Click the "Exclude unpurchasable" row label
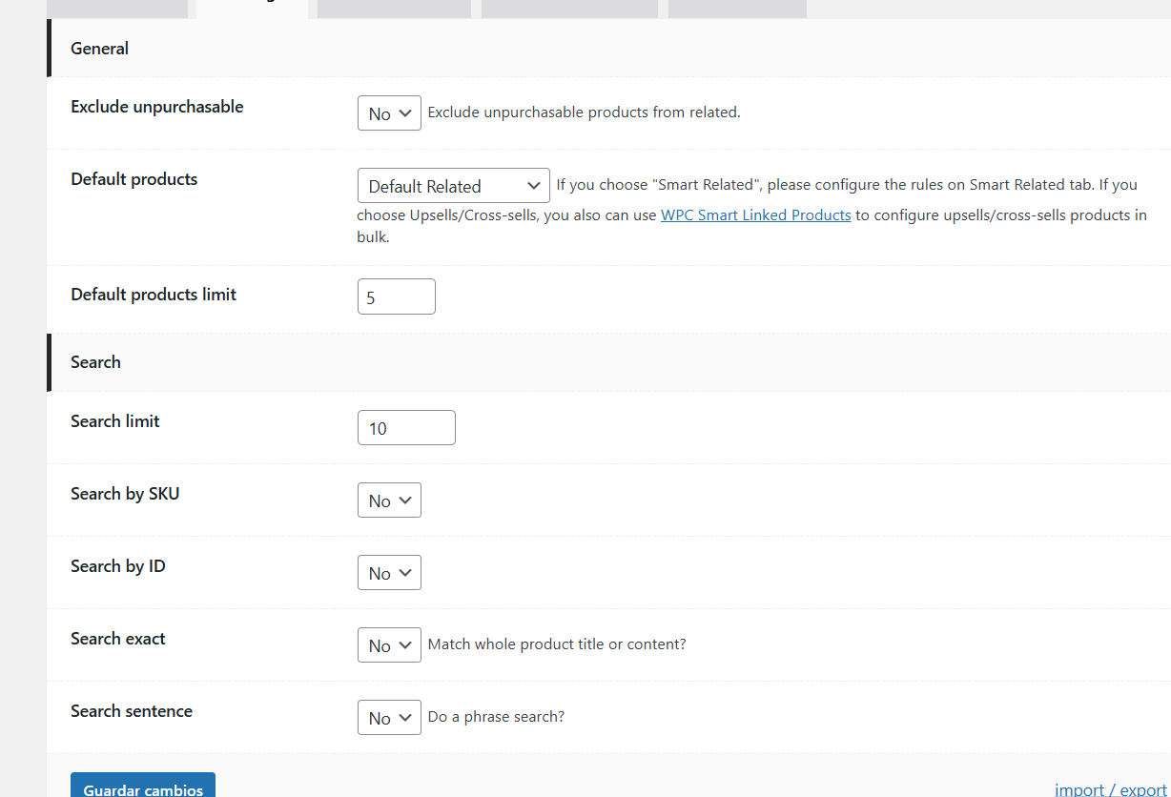Viewport: 1171px width, 797px height. (156, 107)
